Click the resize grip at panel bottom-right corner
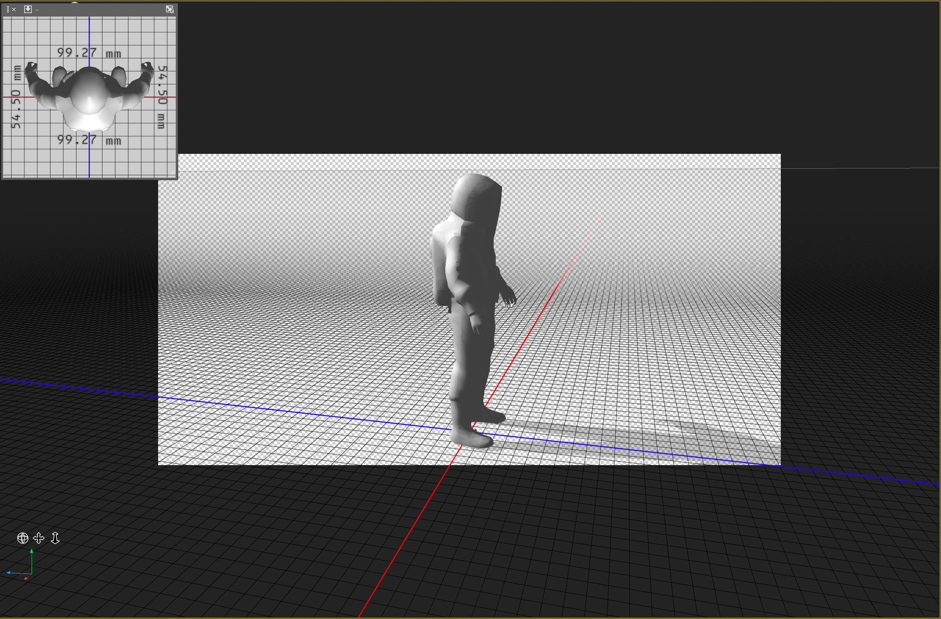Viewport: 941px width, 619px height. click(x=172, y=173)
